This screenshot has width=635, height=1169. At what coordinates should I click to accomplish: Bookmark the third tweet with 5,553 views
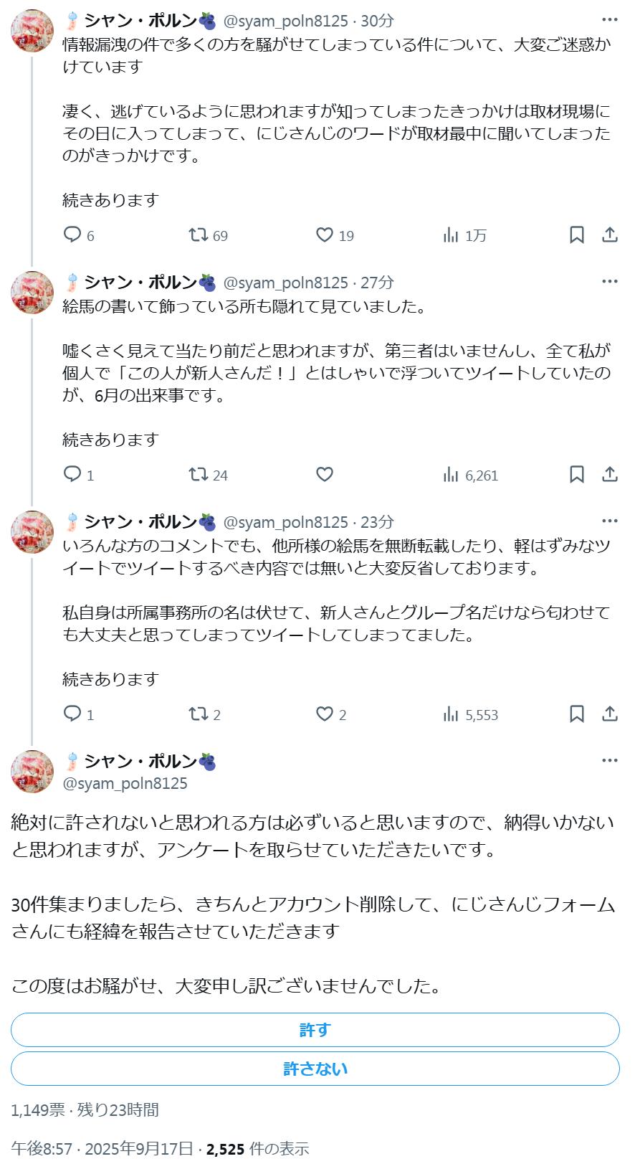tap(576, 714)
